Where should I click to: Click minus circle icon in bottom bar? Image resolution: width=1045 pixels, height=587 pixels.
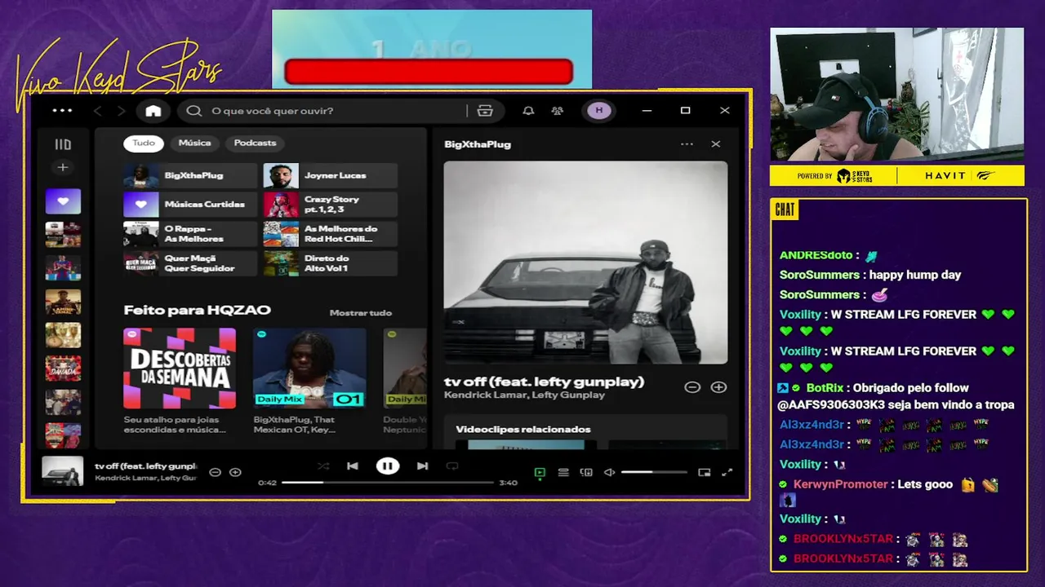pos(216,472)
